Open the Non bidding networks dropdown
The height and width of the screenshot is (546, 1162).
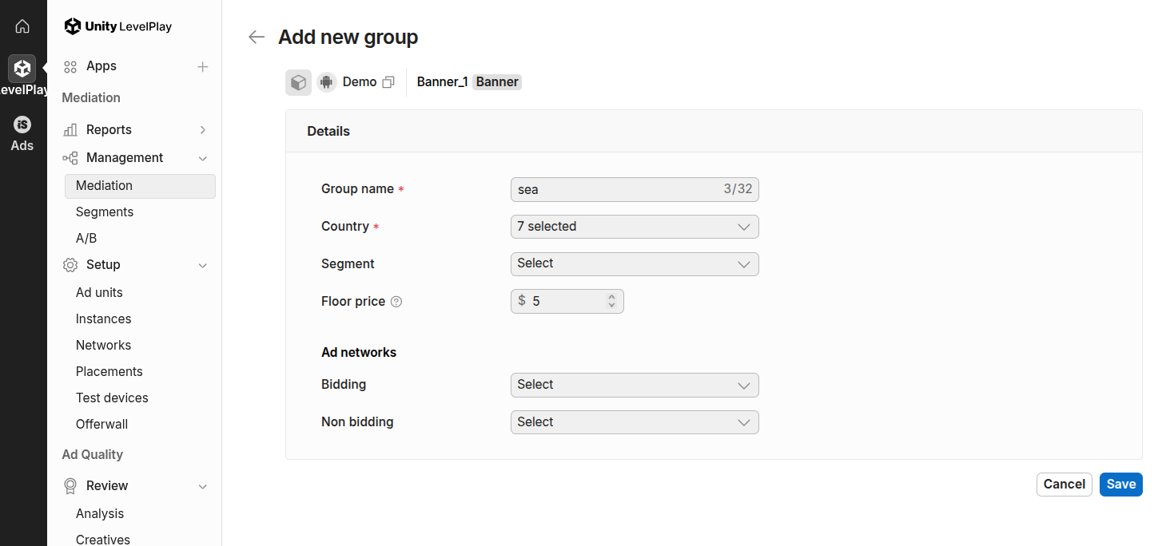point(635,422)
